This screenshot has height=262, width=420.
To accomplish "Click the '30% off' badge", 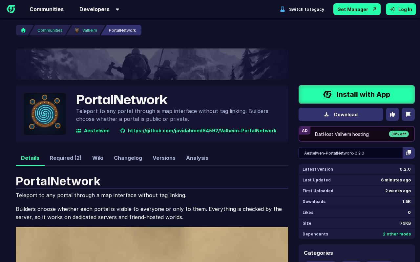I will [399, 134].
